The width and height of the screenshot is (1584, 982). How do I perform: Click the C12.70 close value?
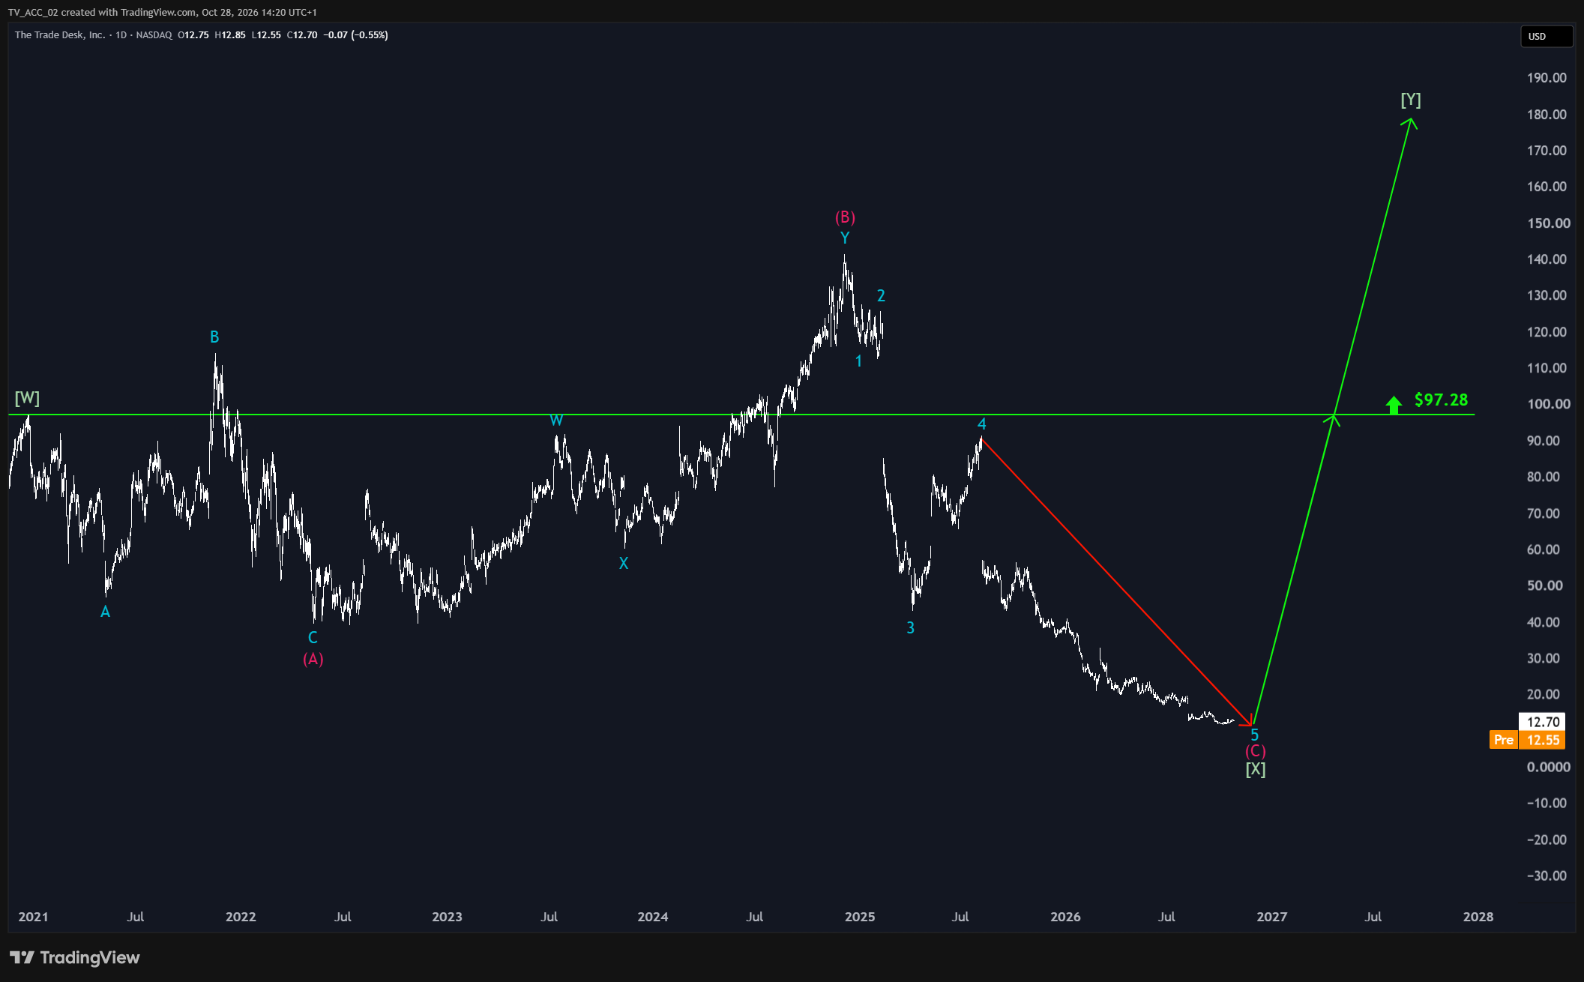coord(302,34)
